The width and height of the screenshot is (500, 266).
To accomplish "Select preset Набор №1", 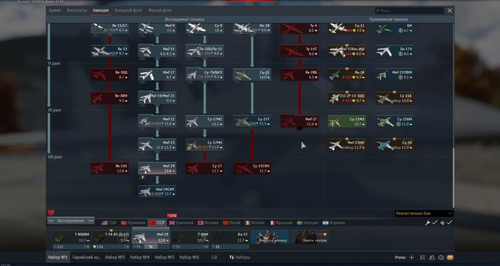I will click(x=58, y=257).
